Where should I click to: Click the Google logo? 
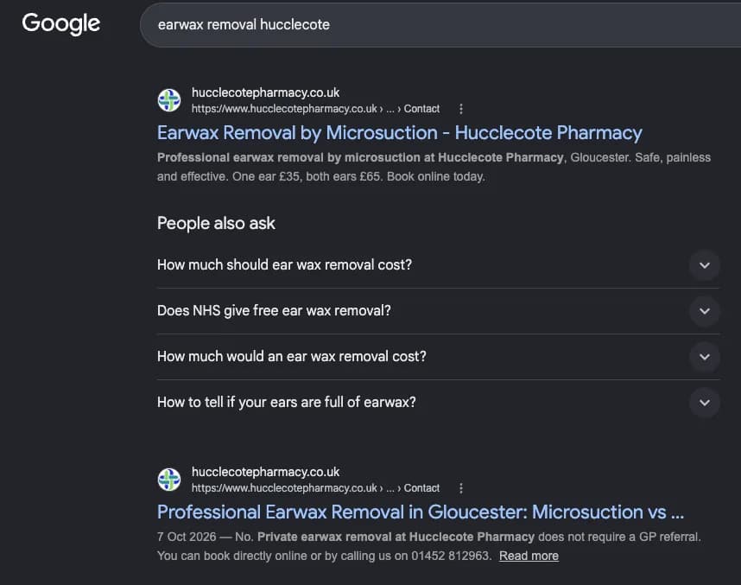click(x=61, y=23)
